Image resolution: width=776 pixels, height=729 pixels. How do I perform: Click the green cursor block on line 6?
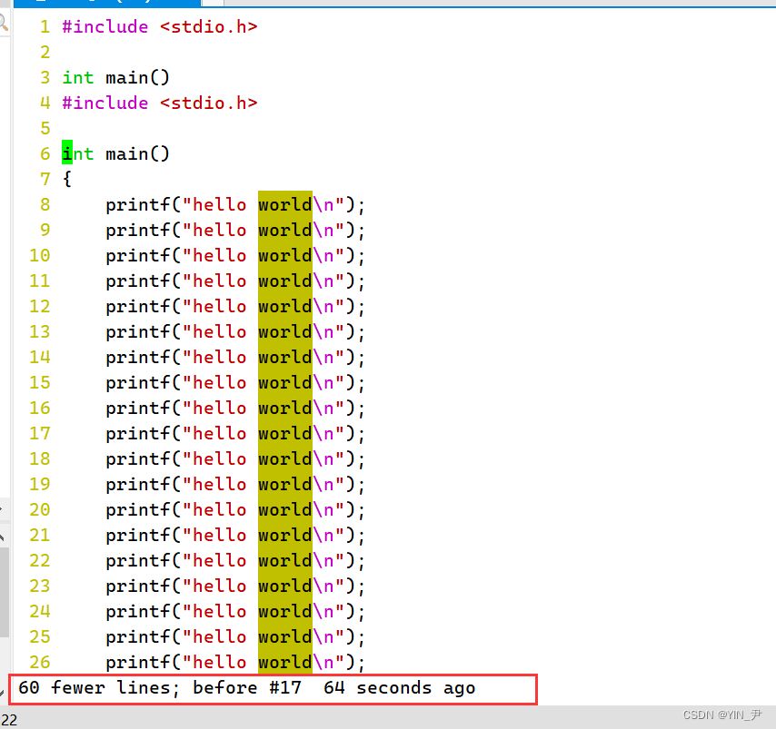tap(66, 154)
